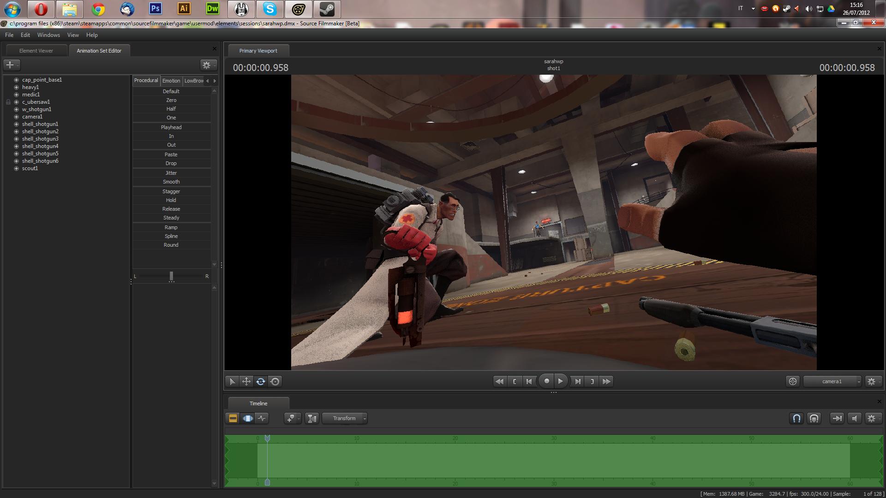This screenshot has height=498, width=886.
Task: Step to previous frame
Action: (529, 381)
